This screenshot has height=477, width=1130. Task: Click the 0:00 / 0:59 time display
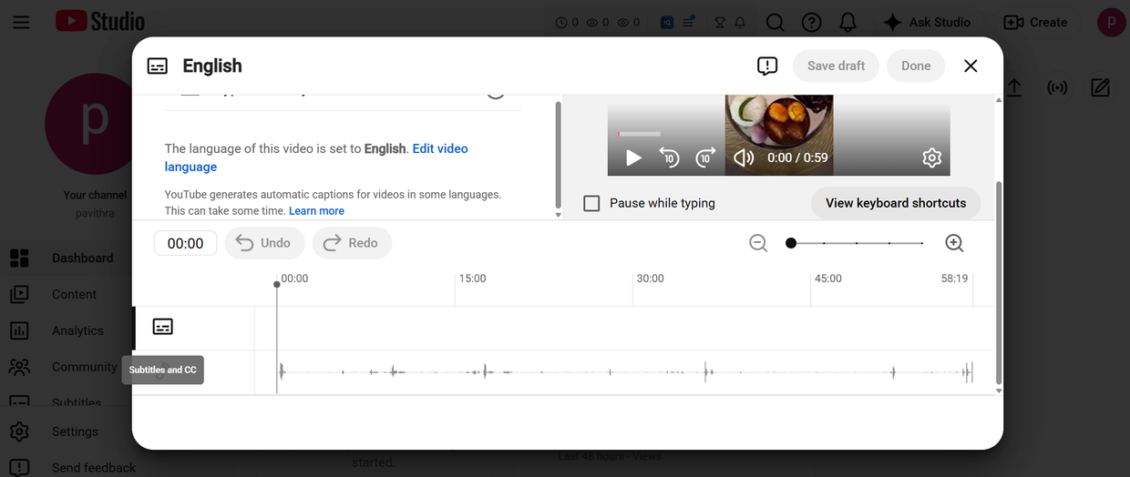(797, 157)
